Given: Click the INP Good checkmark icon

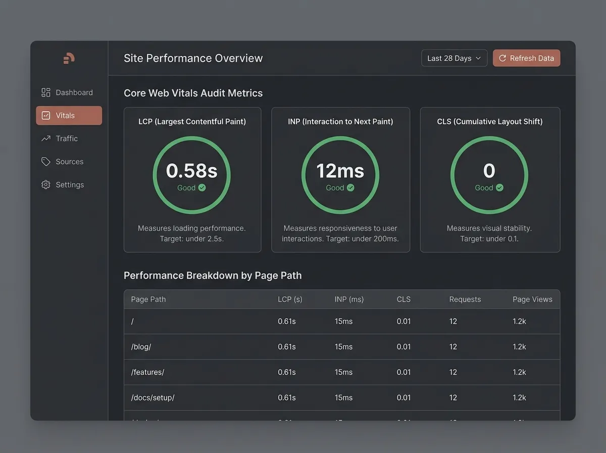Looking at the screenshot, I should (350, 188).
